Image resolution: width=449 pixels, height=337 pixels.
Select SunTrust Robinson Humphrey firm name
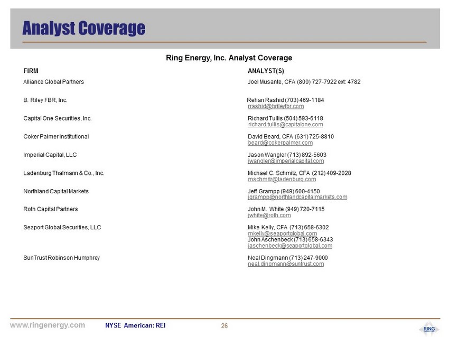[x=62, y=258]
